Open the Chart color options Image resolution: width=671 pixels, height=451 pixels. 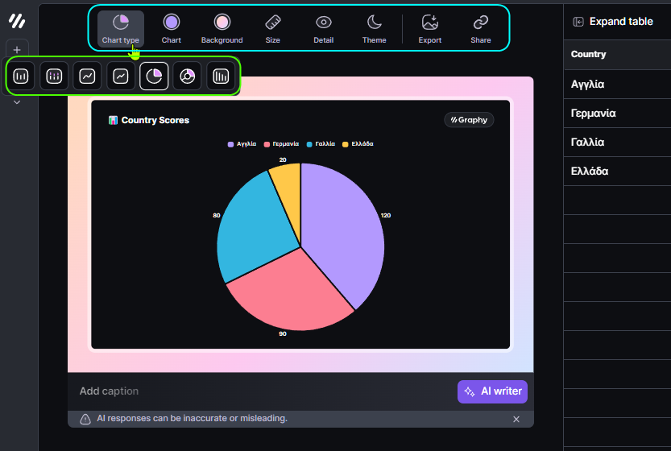[171, 29]
